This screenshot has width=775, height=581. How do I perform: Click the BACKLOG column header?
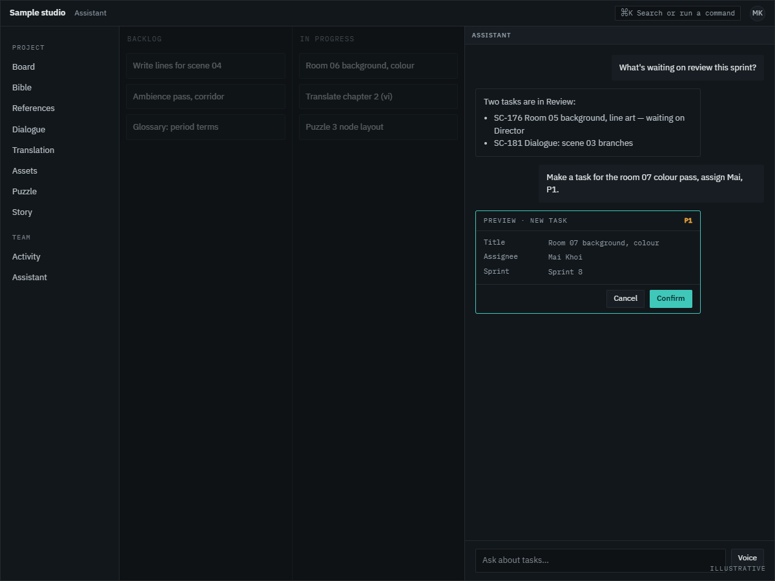click(145, 39)
